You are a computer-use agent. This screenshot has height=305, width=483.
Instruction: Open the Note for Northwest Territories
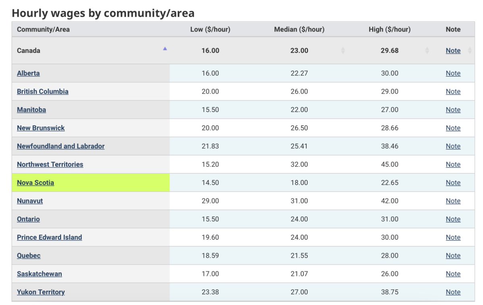point(453,164)
